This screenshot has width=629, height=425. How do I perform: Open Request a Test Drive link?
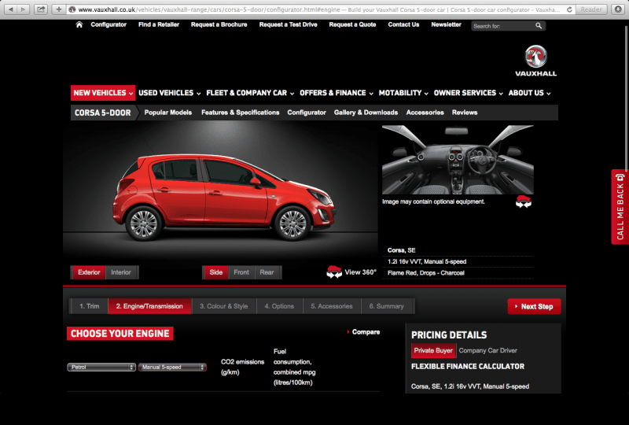point(288,24)
